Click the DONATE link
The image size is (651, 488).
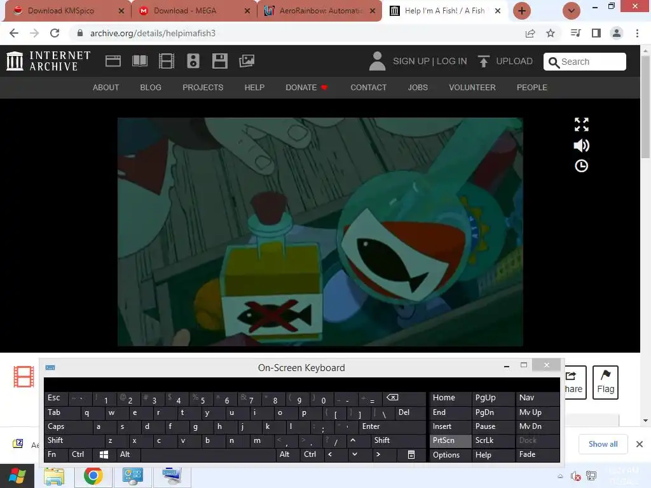[x=306, y=88]
